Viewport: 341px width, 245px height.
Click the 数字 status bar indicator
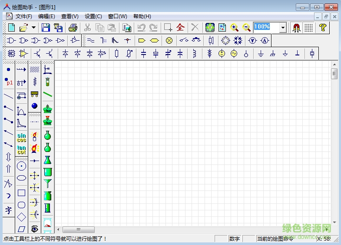point(235,239)
